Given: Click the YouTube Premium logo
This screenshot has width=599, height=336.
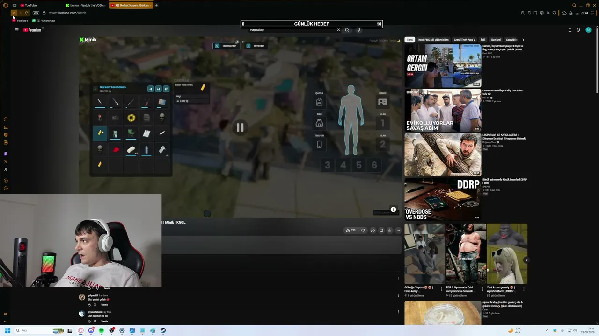Looking at the screenshot, I should (x=32, y=30).
